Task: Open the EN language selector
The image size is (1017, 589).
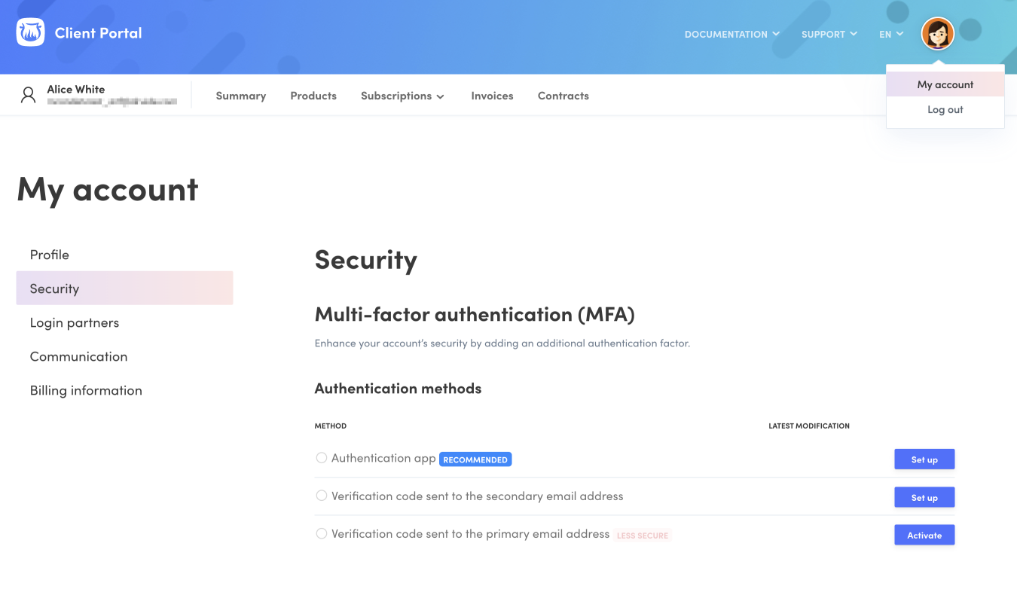Action: pyautogui.click(x=890, y=34)
